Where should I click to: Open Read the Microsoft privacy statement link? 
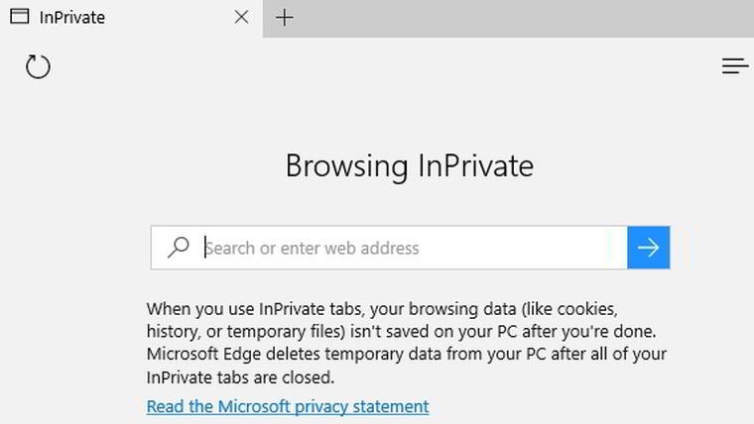[288, 407]
